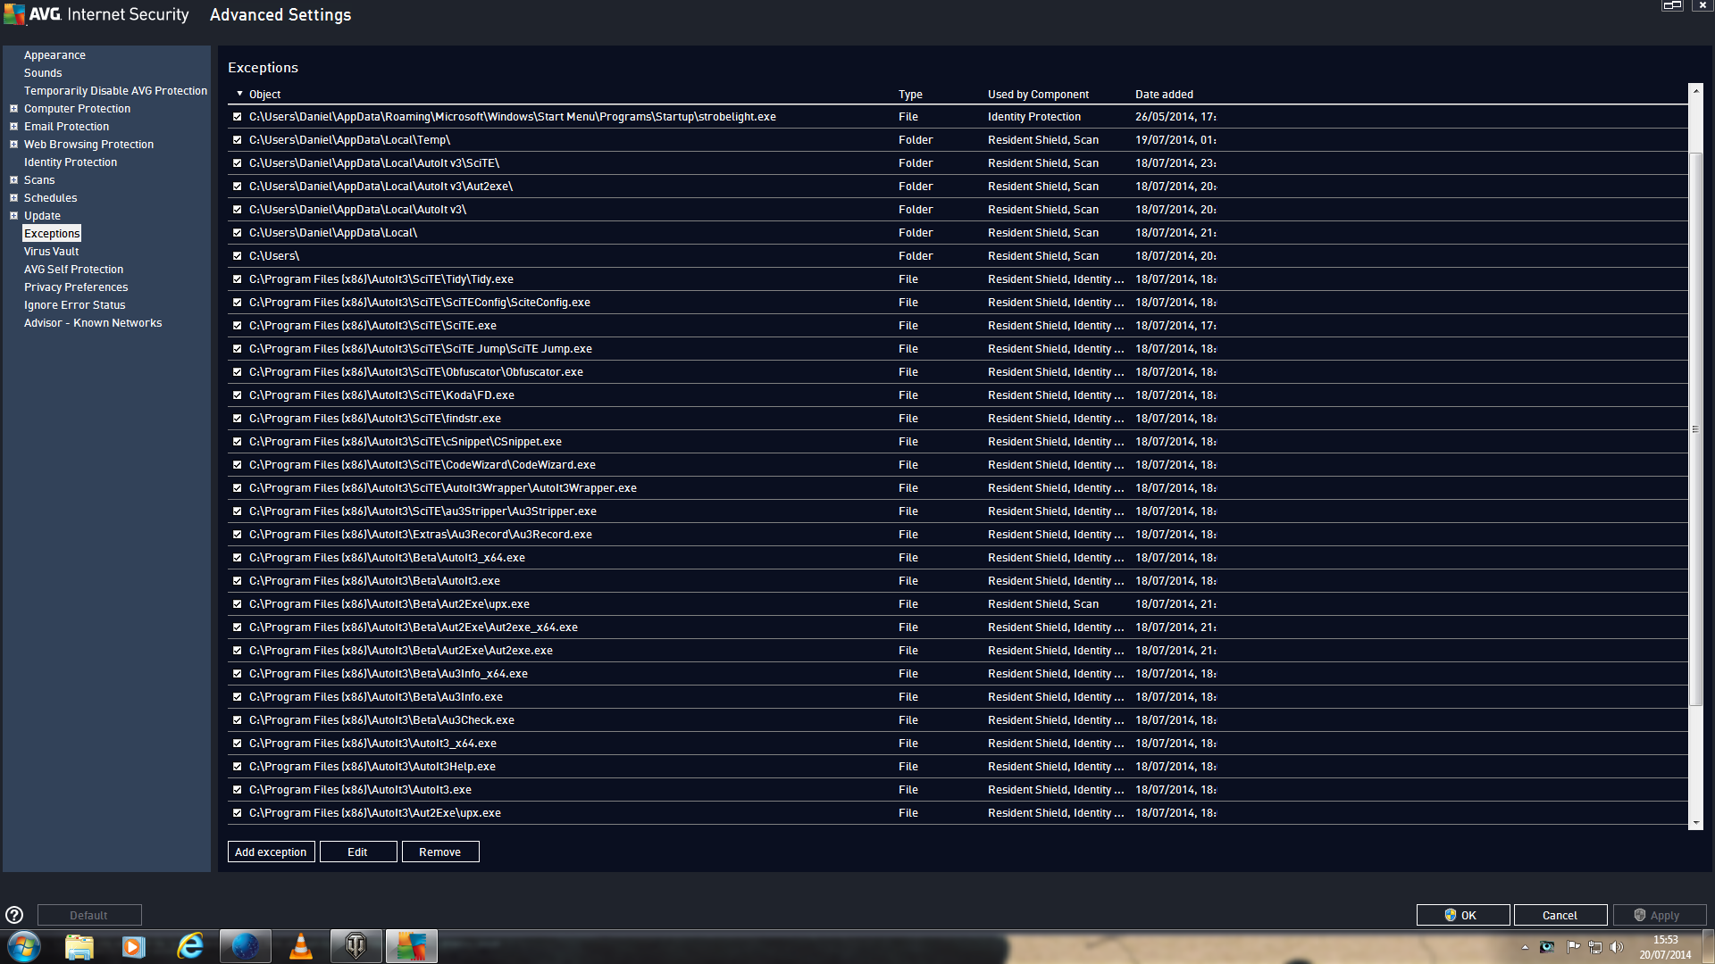This screenshot has height=964, width=1715.
Task: Open the blue globe browser taskbar icon
Action: coord(246,946)
